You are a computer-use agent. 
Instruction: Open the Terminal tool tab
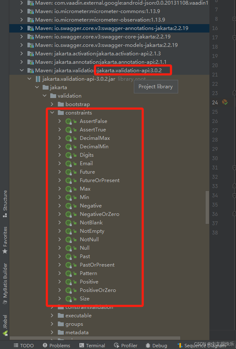(x=92, y=345)
